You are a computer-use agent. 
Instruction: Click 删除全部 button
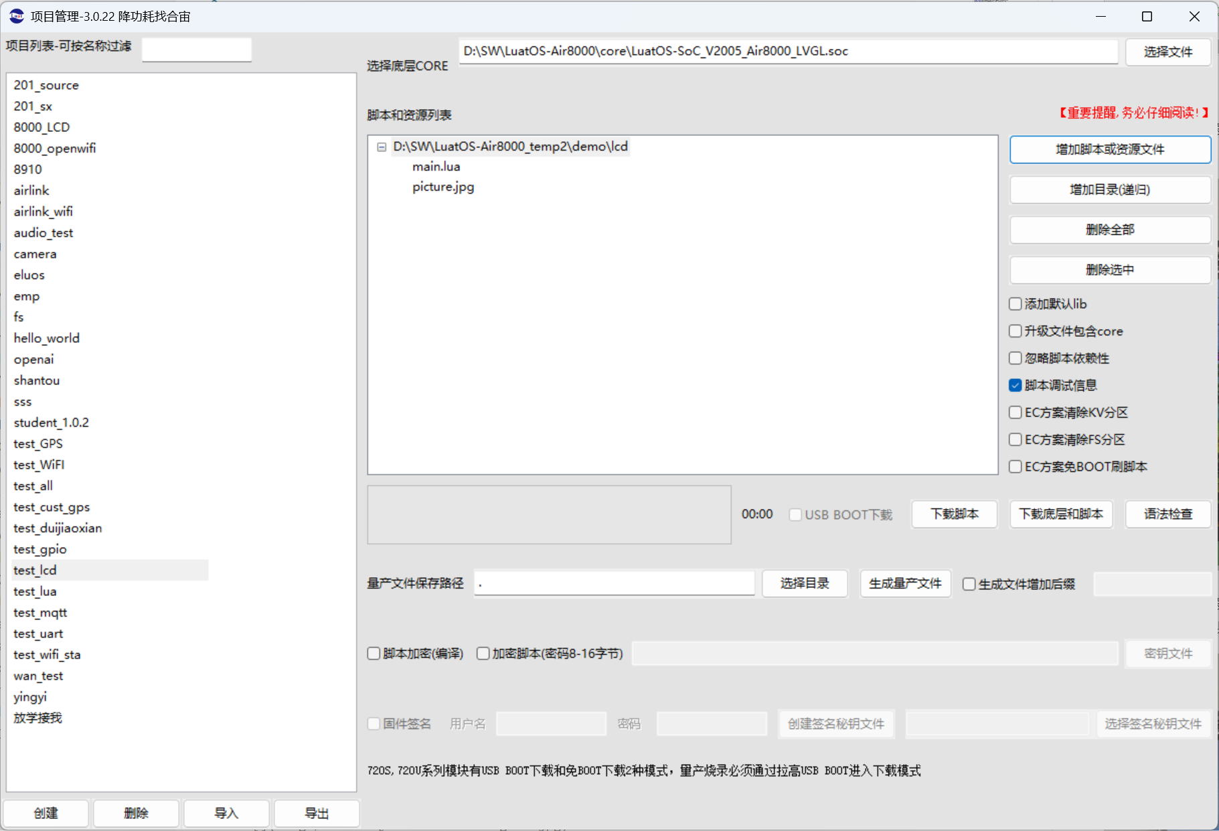[1110, 230]
